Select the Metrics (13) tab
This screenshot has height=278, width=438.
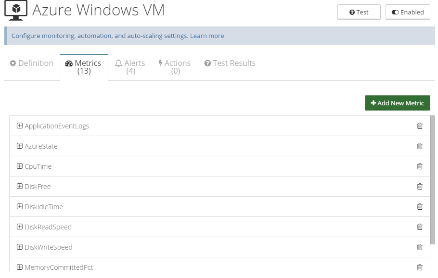click(84, 67)
